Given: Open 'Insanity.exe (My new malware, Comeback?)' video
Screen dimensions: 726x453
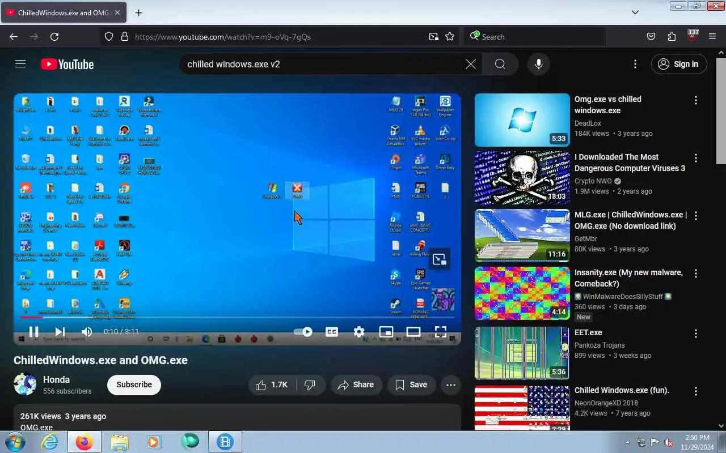Looking at the screenshot, I should pos(628,278).
